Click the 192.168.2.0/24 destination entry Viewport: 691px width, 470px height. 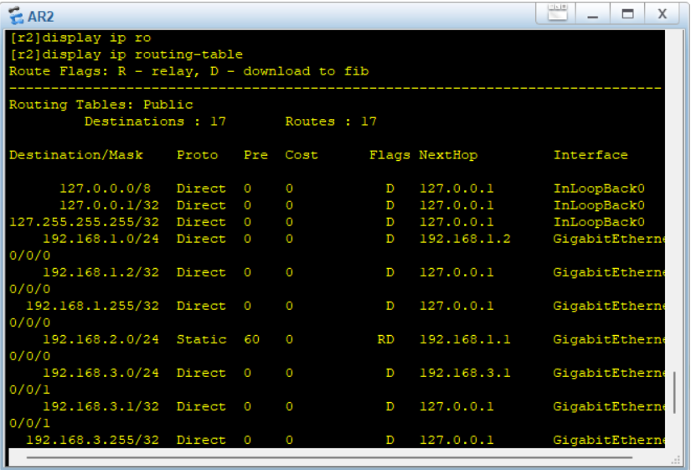click(101, 339)
